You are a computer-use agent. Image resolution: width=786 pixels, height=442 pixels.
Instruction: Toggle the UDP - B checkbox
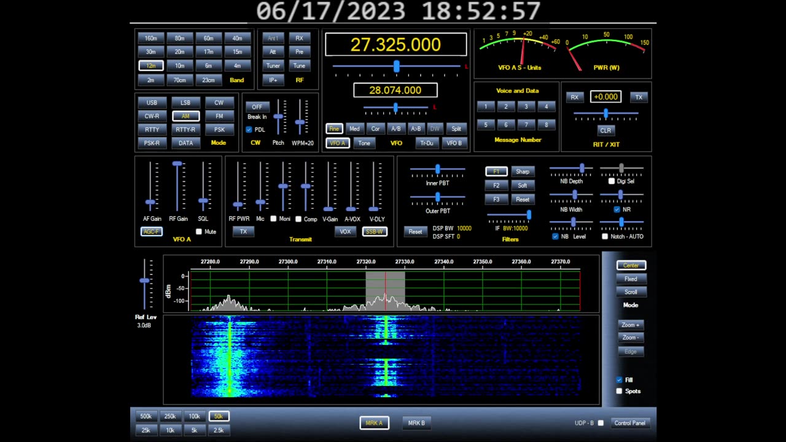tap(601, 422)
